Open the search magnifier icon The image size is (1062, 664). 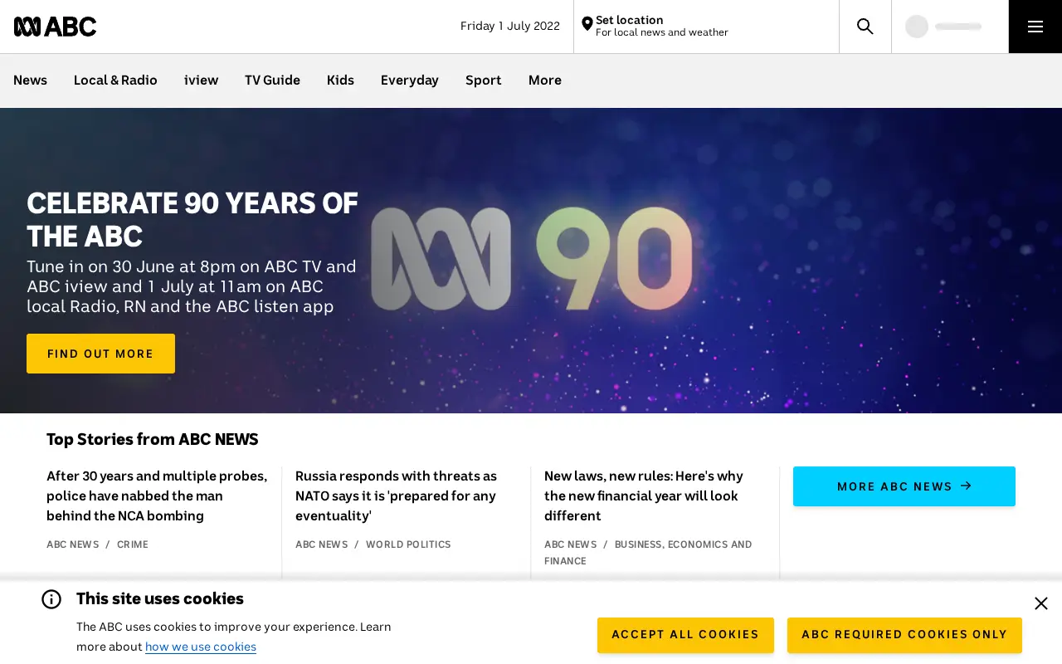[865, 27]
